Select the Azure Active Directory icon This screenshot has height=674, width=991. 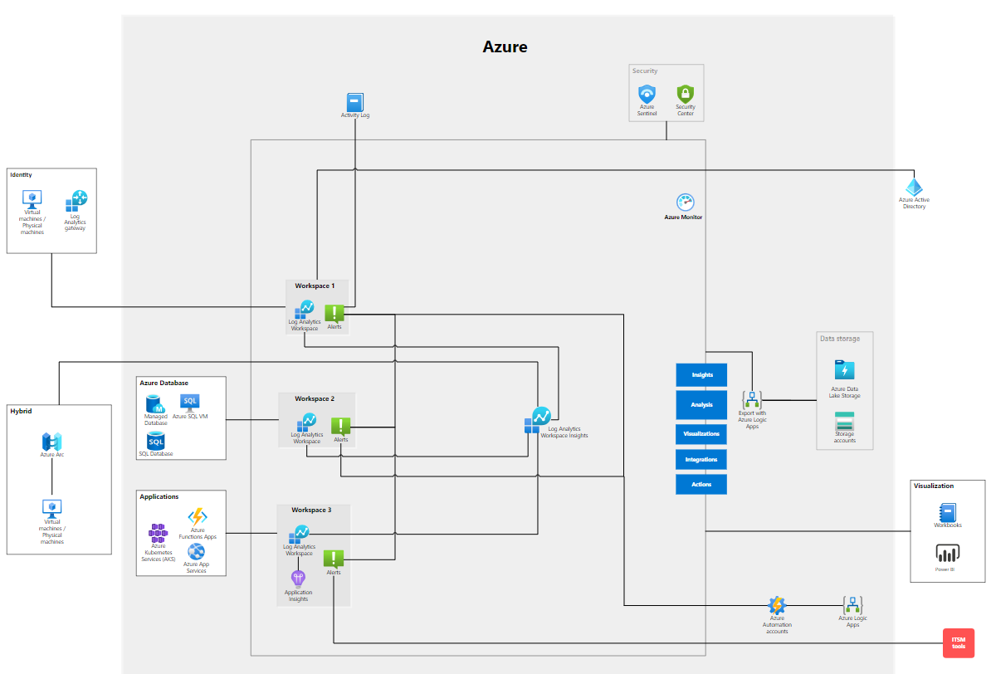tap(914, 188)
